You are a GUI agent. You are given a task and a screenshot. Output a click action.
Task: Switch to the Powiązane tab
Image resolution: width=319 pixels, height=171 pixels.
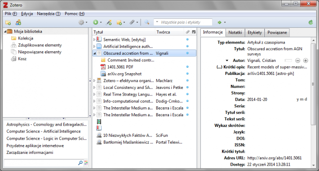277,32
